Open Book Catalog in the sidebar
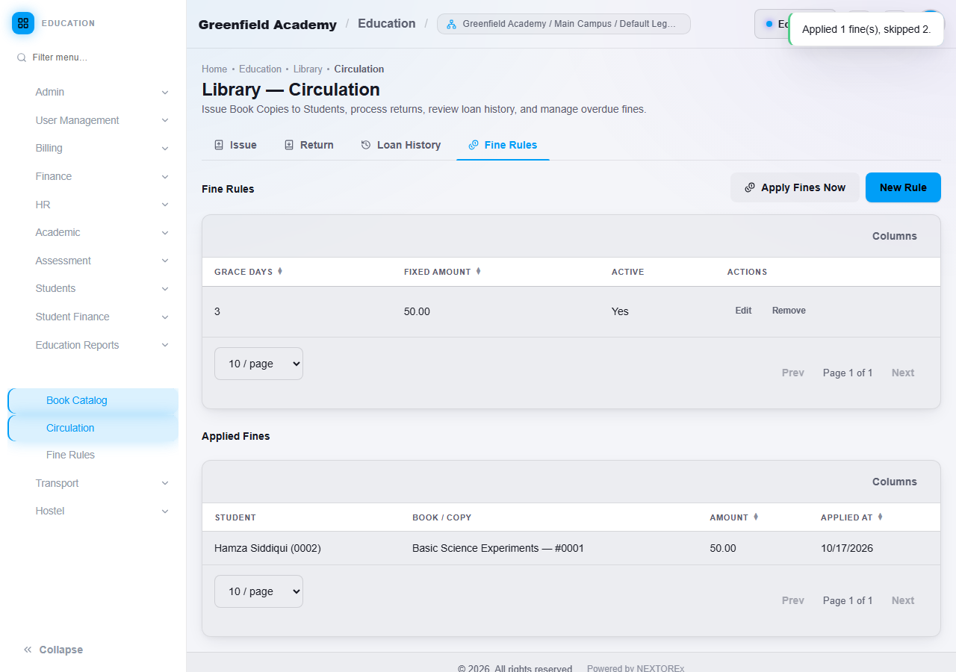The height and width of the screenshot is (672, 956). (x=93, y=400)
